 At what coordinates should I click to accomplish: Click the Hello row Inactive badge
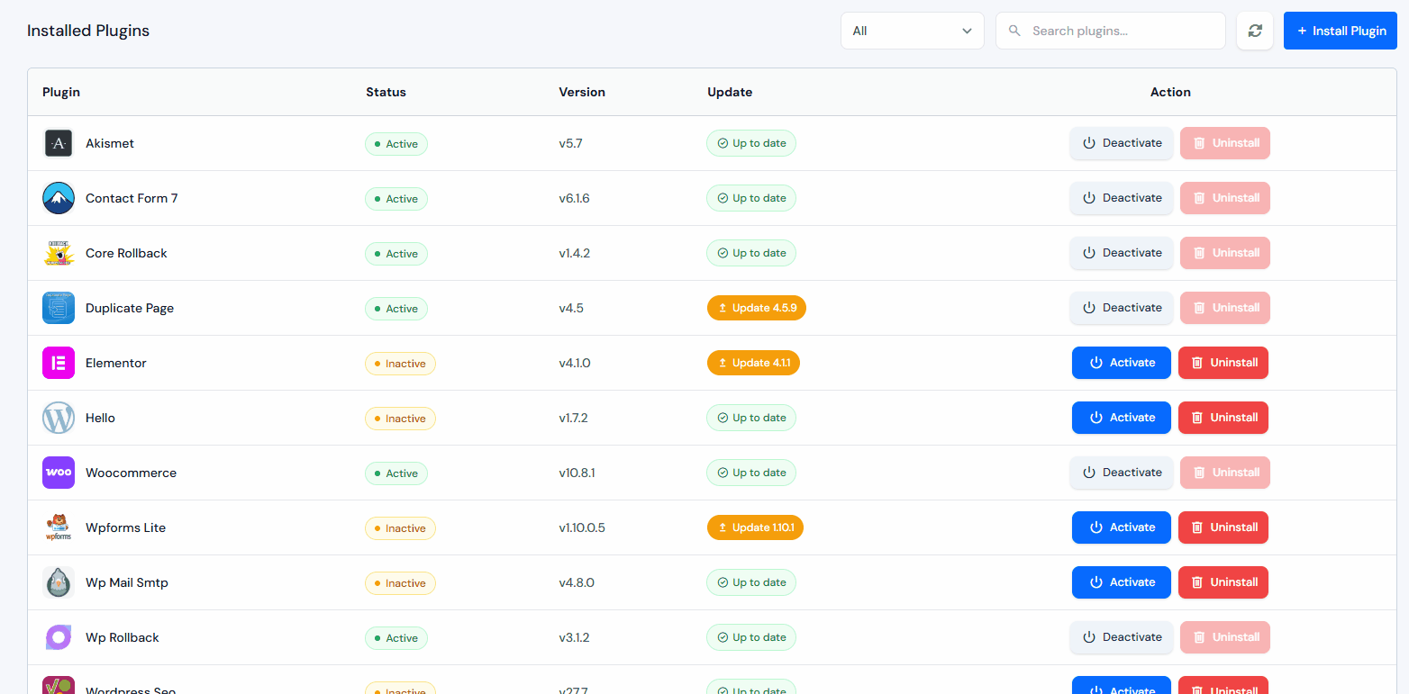pyautogui.click(x=400, y=419)
